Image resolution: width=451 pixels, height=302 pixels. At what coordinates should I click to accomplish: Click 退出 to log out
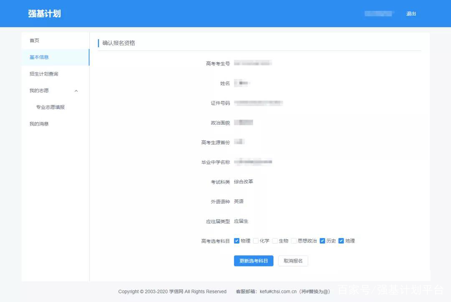[411, 13]
